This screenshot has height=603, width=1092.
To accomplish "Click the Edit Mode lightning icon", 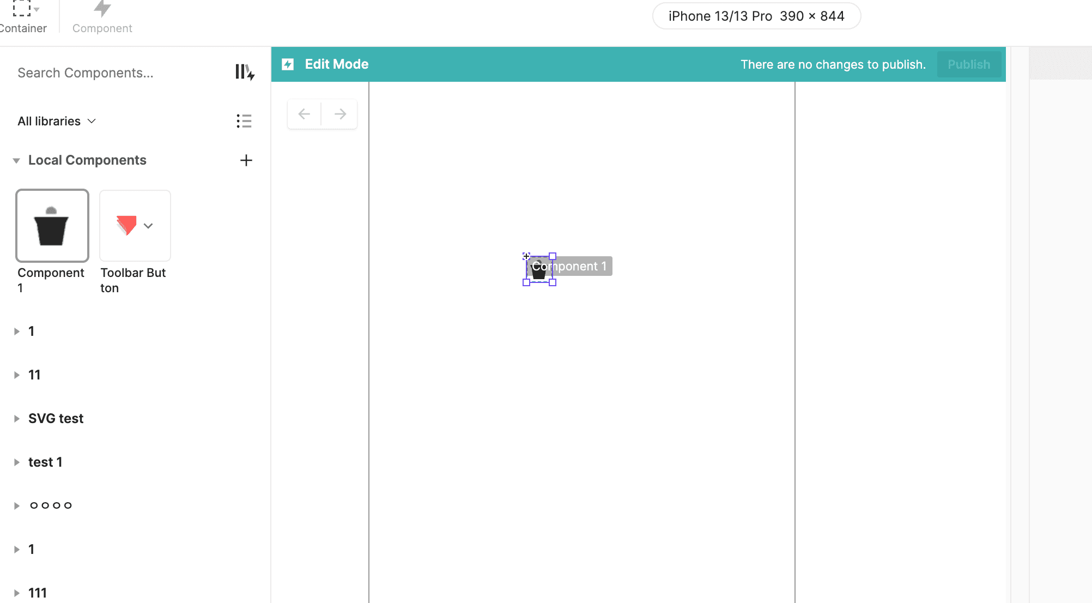I will [288, 64].
